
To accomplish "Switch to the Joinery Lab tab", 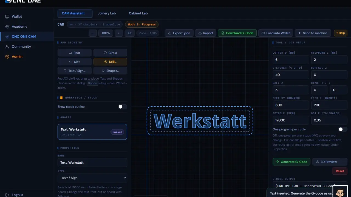I will tap(107, 13).
